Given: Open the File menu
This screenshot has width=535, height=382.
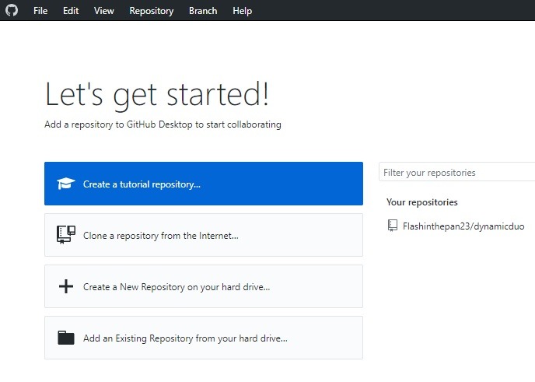Looking at the screenshot, I should (40, 11).
